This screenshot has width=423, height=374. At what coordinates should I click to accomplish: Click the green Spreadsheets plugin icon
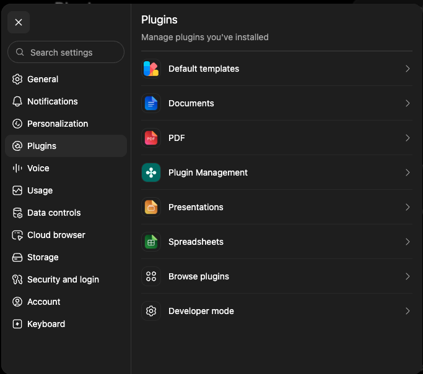coord(151,242)
